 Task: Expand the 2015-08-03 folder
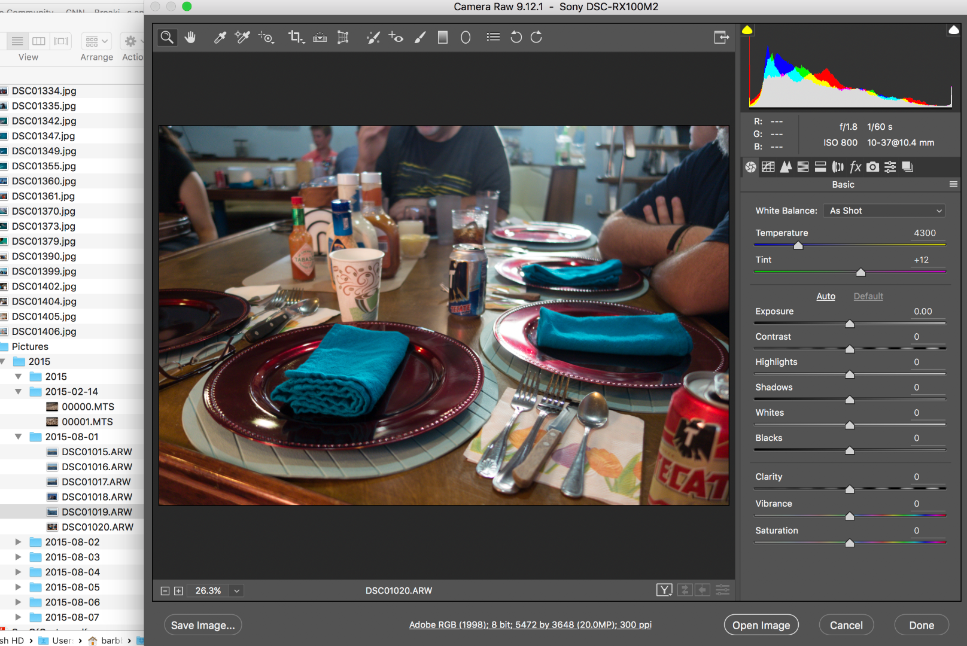click(x=19, y=557)
